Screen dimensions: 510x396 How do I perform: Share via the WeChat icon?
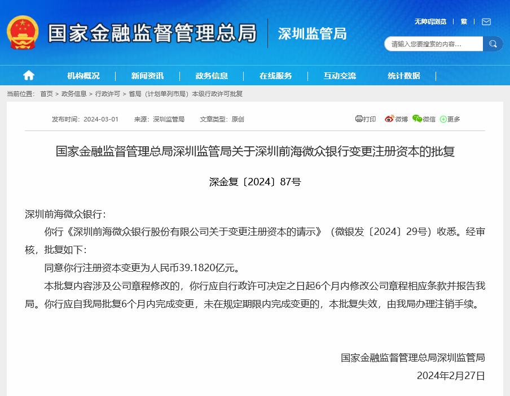click(x=417, y=119)
